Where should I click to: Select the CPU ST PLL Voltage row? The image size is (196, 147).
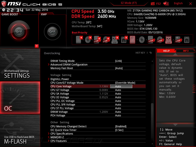pyautogui.click(x=98, y=108)
